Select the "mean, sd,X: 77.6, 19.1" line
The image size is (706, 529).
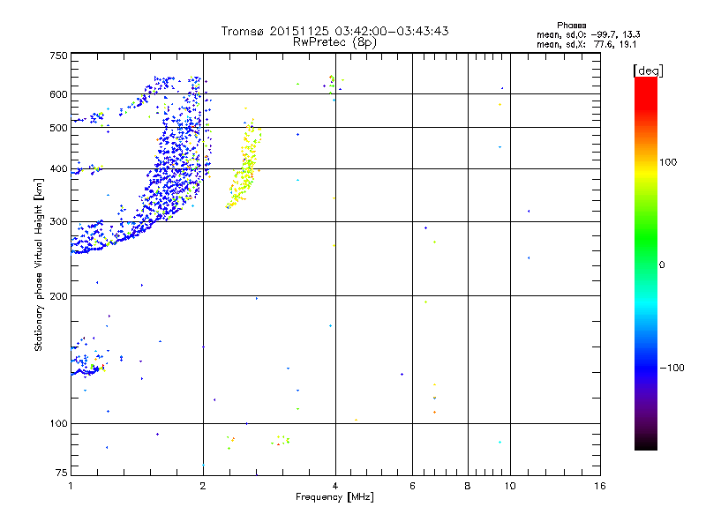pyautogui.click(x=587, y=44)
